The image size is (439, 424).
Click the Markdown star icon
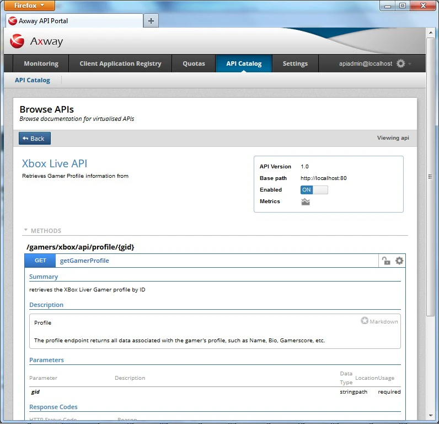click(x=364, y=321)
